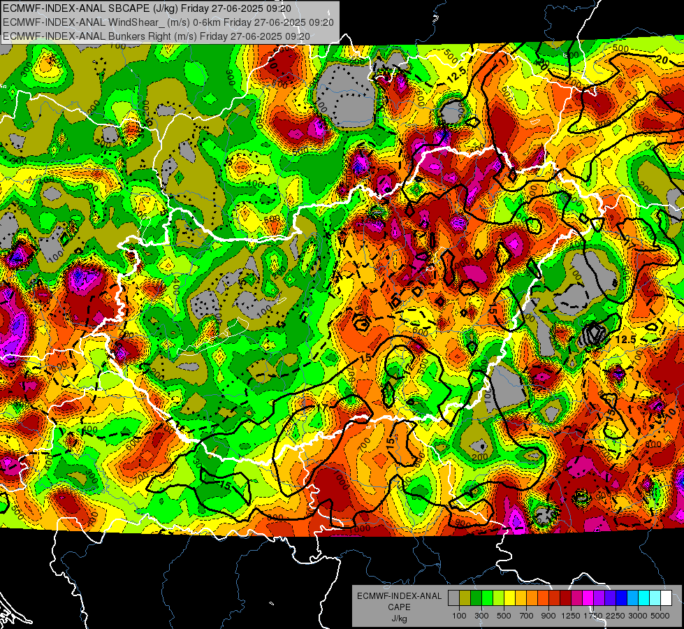
Task: Select the pure yellow legend swatch
Action: click(509, 598)
